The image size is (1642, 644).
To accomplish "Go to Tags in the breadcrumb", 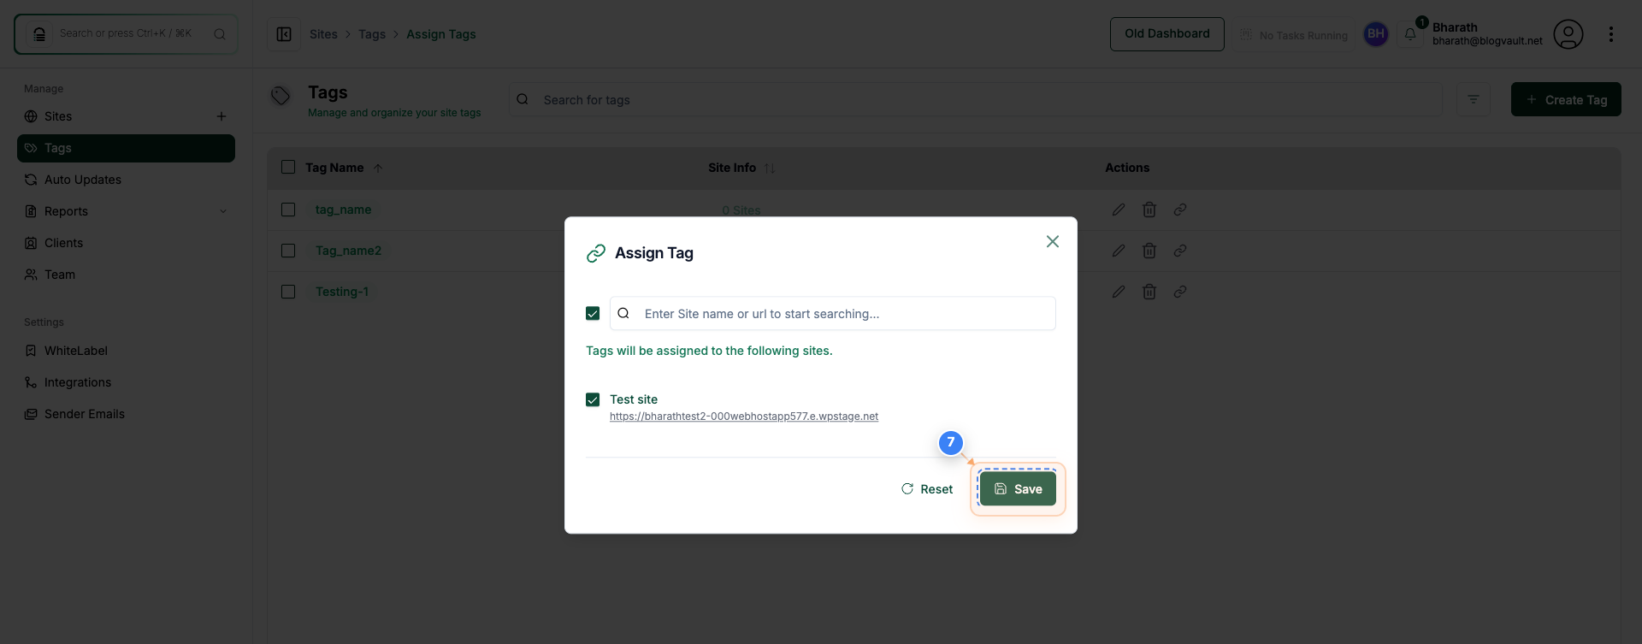I will 372,34.
